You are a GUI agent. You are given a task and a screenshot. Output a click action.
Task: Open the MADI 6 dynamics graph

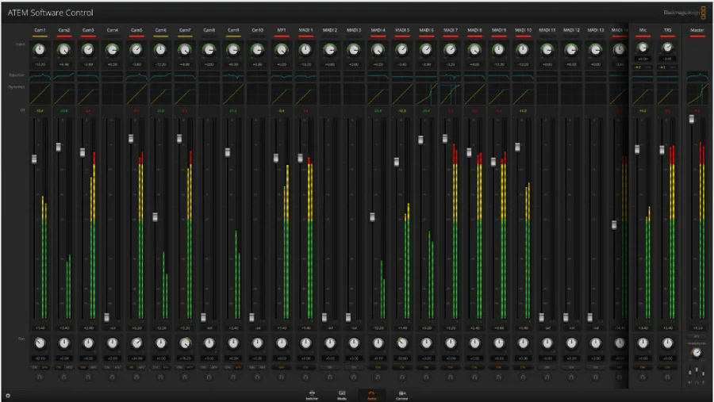click(426, 94)
